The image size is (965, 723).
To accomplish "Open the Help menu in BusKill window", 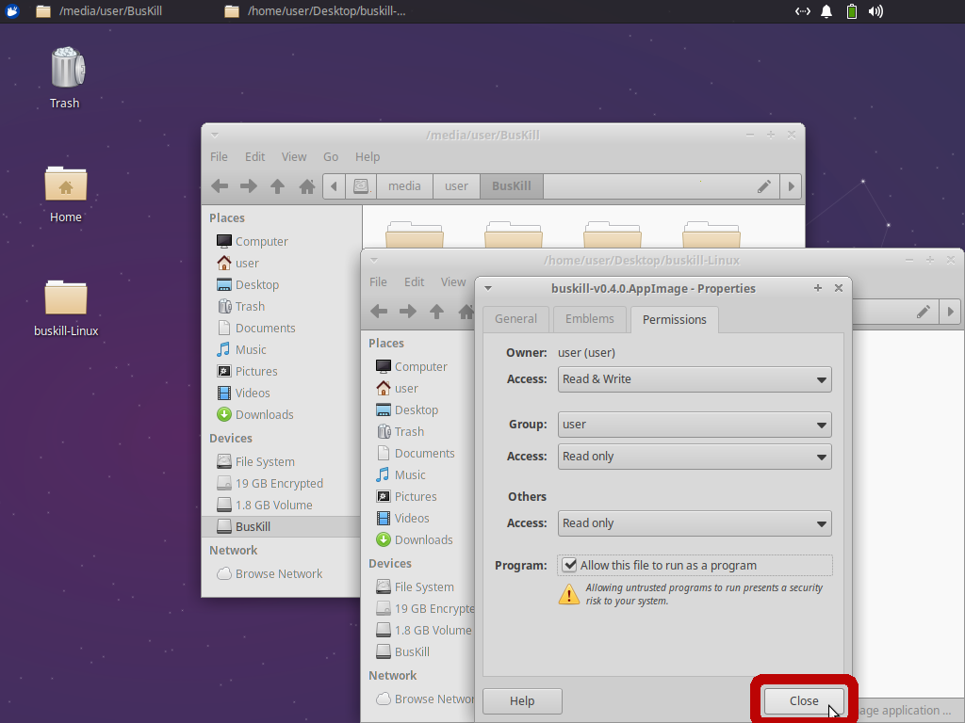I will 368,157.
